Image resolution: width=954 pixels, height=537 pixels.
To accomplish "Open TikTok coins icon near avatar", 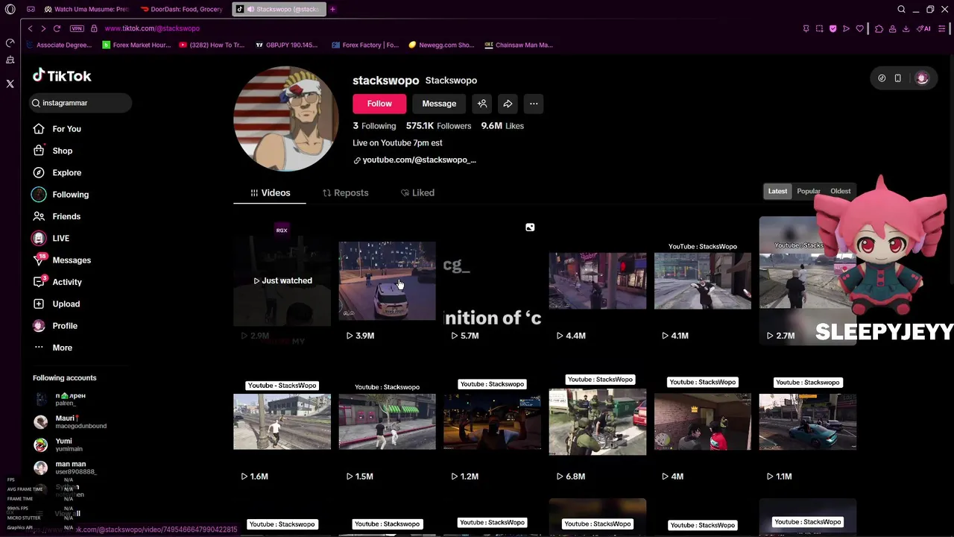I will point(882,78).
